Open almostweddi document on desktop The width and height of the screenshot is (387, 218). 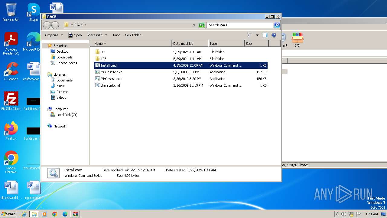tap(11, 190)
